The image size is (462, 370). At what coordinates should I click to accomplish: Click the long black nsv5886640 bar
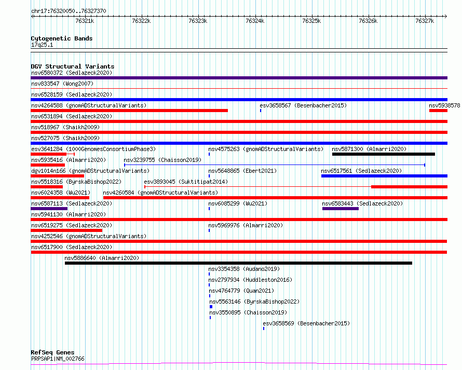point(238,263)
